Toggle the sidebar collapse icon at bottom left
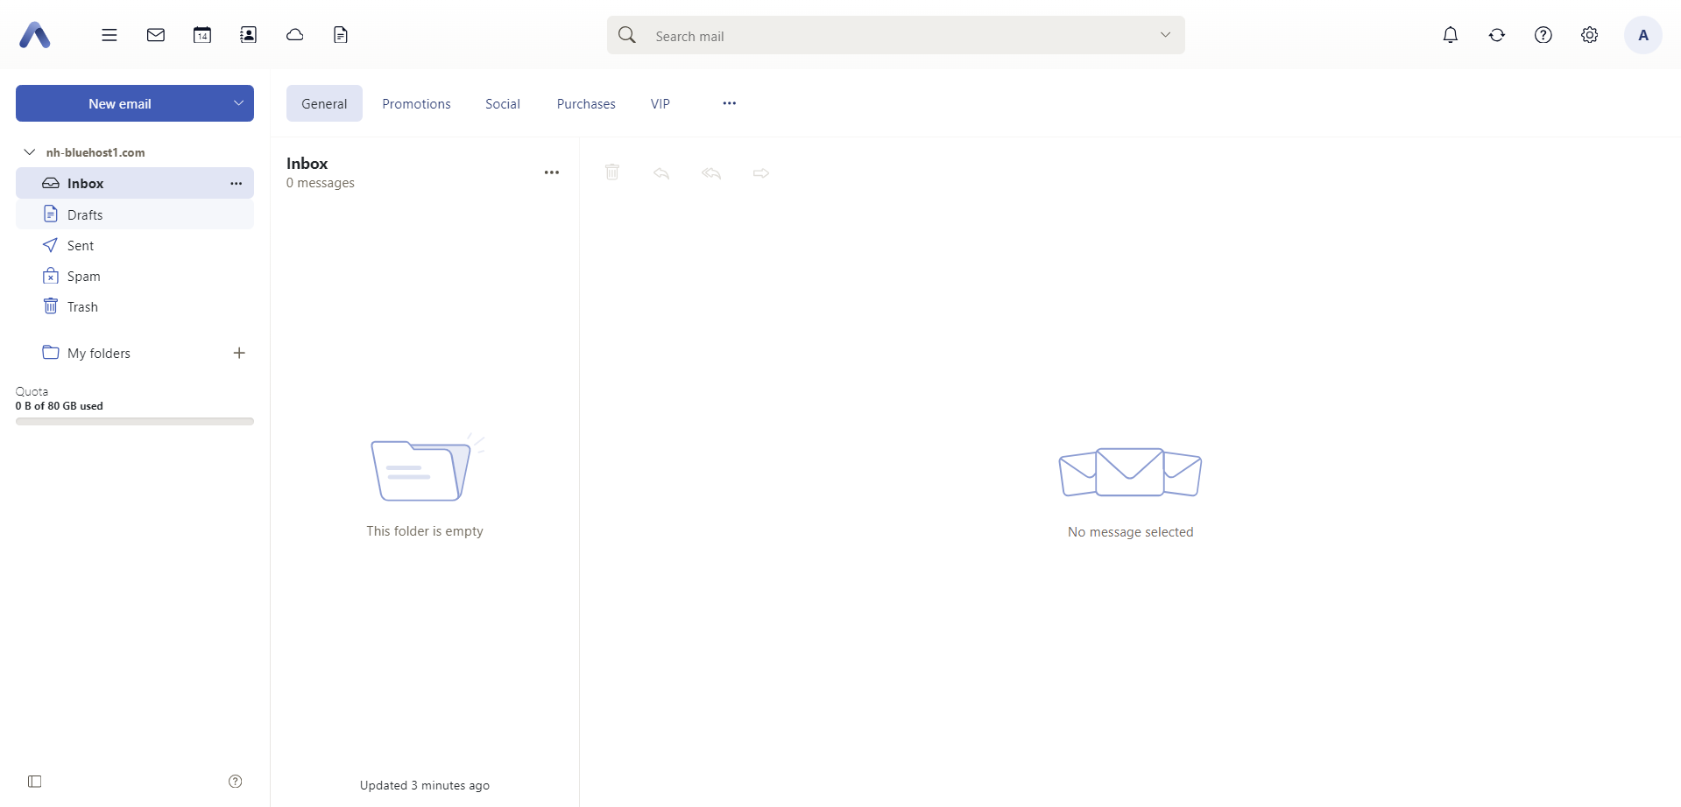The image size is (1681, 807). 35,782
